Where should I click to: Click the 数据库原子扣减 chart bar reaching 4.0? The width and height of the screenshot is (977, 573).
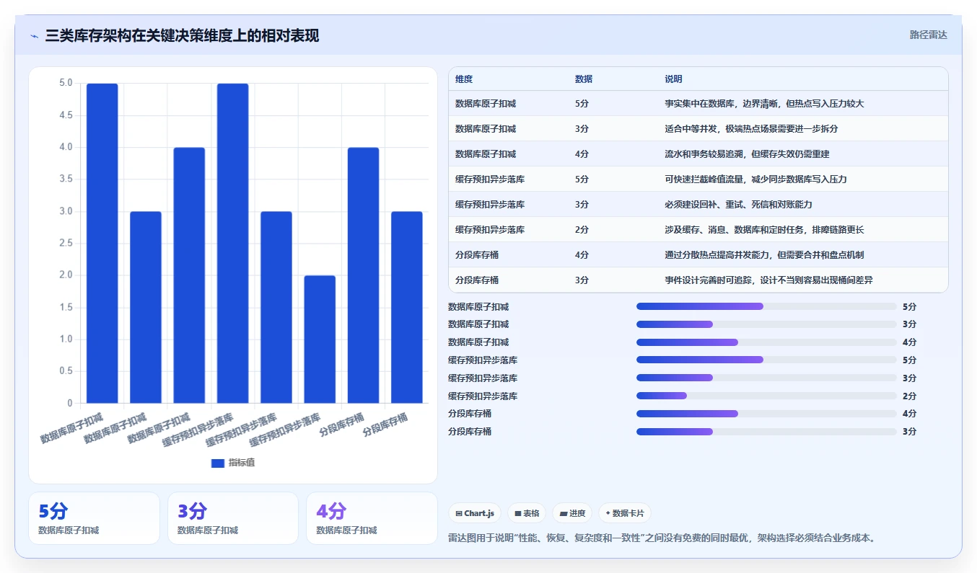tap(189, 275)
